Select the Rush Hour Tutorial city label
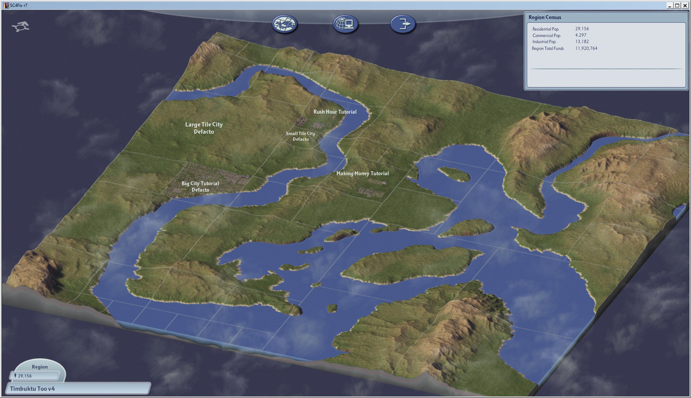 click(x=335, y=112)
